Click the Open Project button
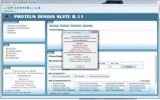Image resolution: width=160 pixels, height=100 pixels. click(x=54, y=26)
